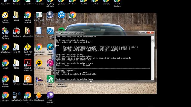Image resolution: width=191 pixels, height=107 pixels.
Task: Open the Norton Security desktop shortcut
Action: click(x=5, y=17)
